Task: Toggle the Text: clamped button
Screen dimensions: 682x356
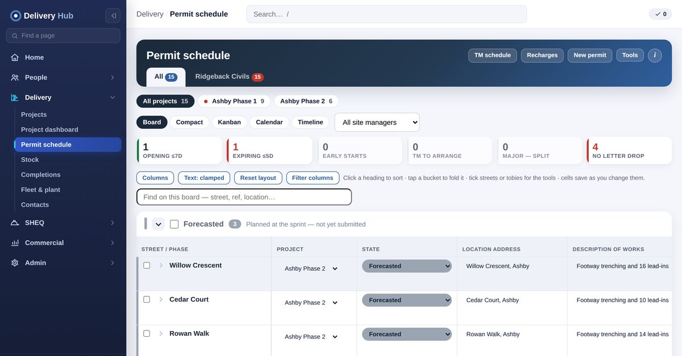Action: [204, 178]
